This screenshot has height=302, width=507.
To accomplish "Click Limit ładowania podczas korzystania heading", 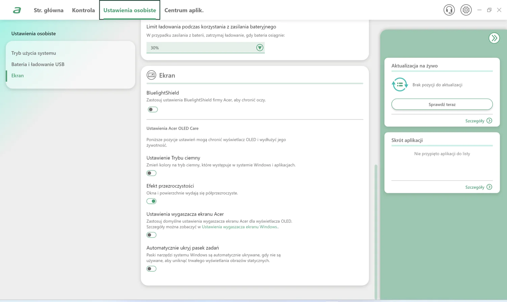I will click(x=211, y=27).
